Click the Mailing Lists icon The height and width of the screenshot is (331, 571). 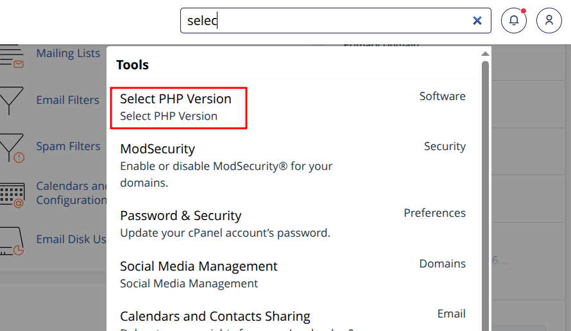click(12, 55)
